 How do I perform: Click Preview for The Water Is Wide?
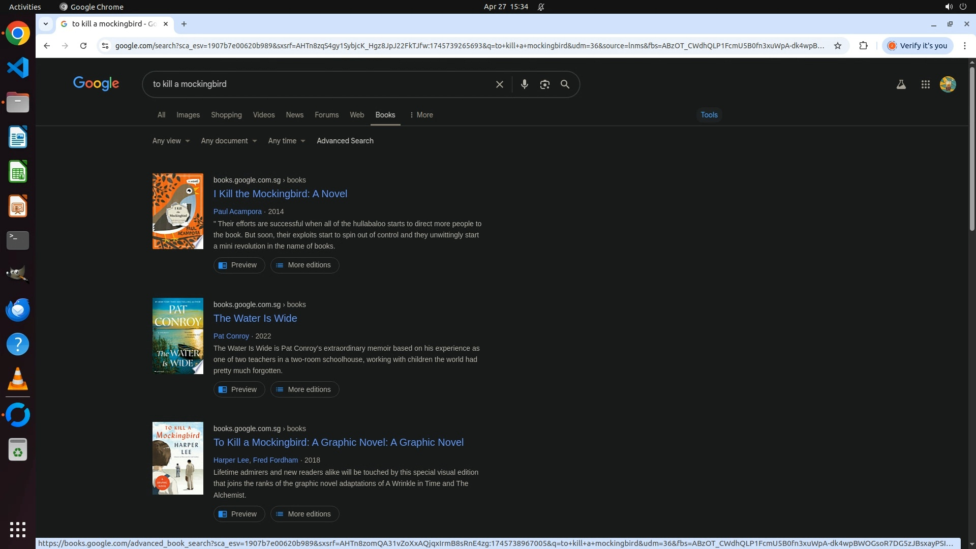(x=239, y=389)
